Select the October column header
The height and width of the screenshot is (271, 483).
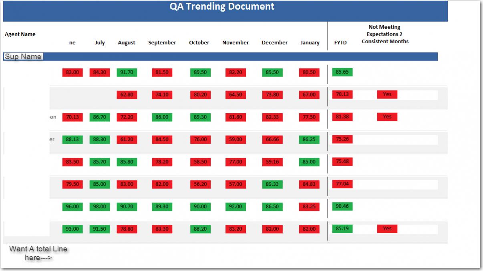pyautogui.click(x=199, y=42)
